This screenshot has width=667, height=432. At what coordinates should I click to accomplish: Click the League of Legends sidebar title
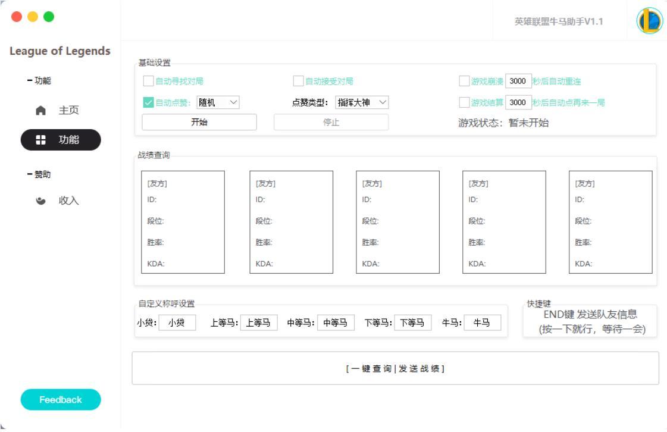(x=60, y=51)
